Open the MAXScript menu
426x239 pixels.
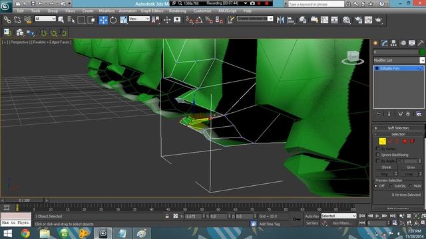(x=228, y=11)
